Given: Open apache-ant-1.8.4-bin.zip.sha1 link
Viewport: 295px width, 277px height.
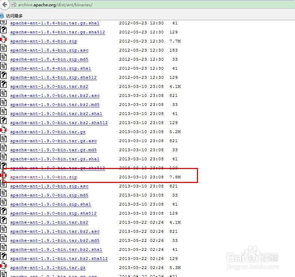Looking at the screenshot, I should (51, 68).
